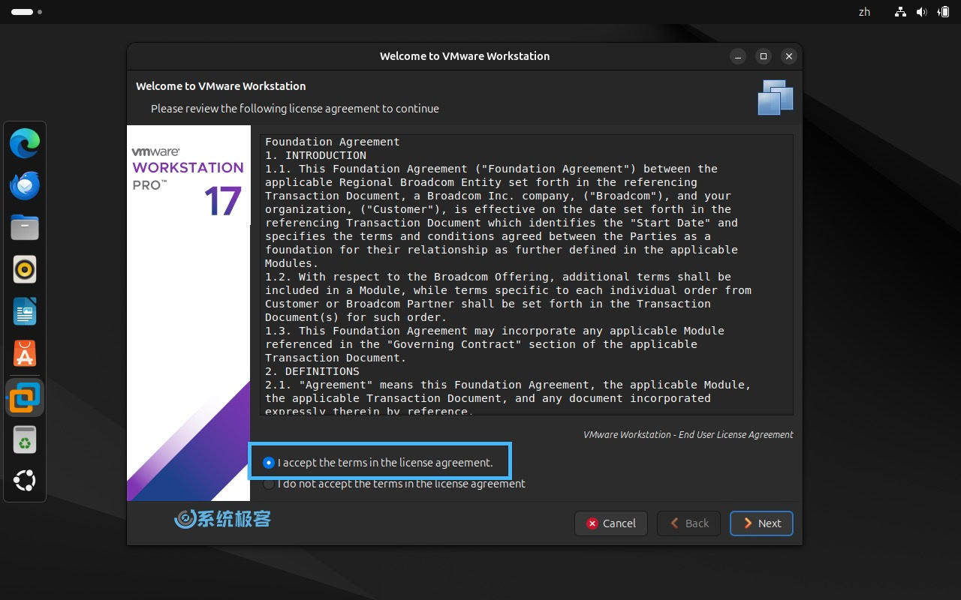Click the 'Foundation Agreement' heading line

click(x=333, y=142)
